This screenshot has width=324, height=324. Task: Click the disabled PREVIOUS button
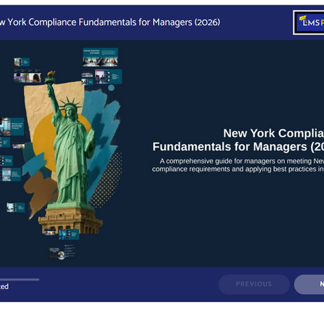coord(254,284)
